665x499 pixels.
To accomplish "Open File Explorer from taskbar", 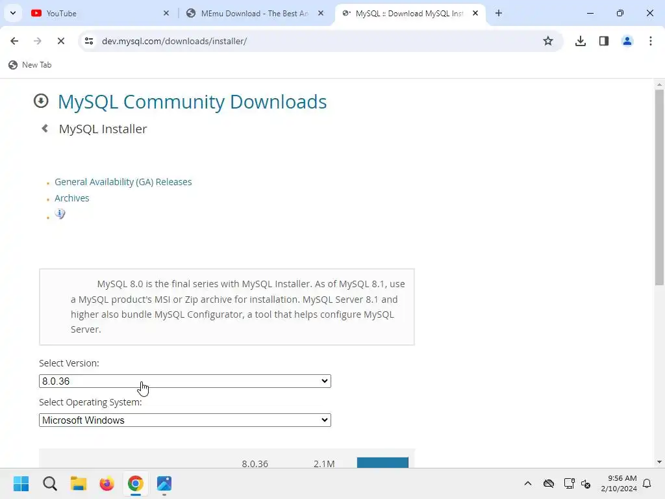I will [x=79, y=483].
